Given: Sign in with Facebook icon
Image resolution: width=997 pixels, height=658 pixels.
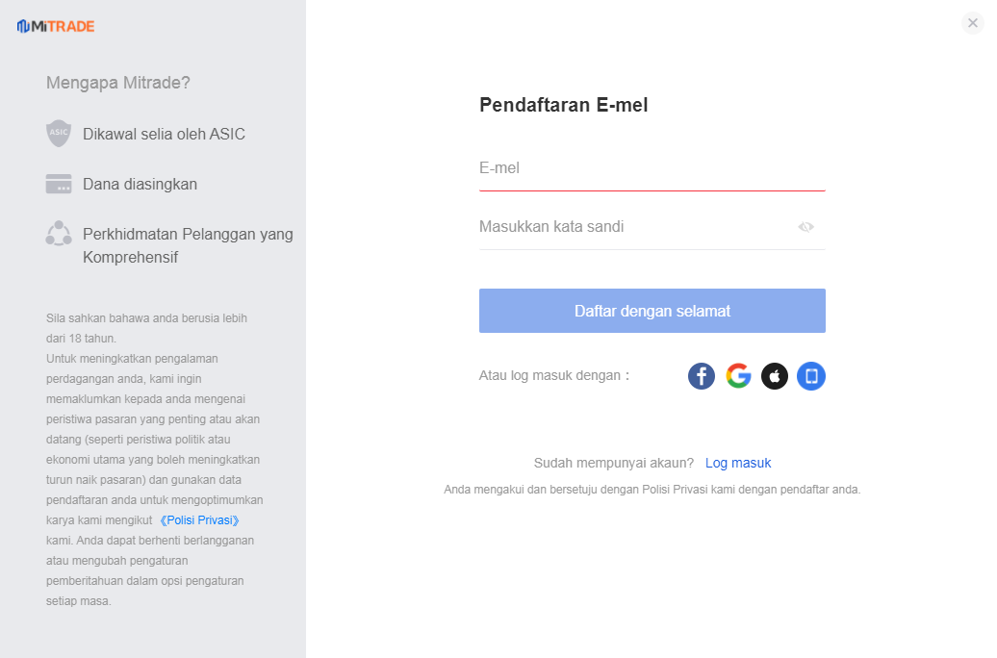Looking at the screenshot, I should click(x=702, y=376).
